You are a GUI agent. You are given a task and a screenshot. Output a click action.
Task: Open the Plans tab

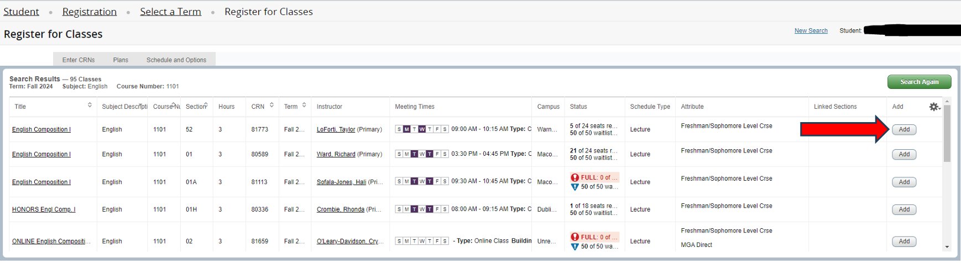tap(121, 60)
